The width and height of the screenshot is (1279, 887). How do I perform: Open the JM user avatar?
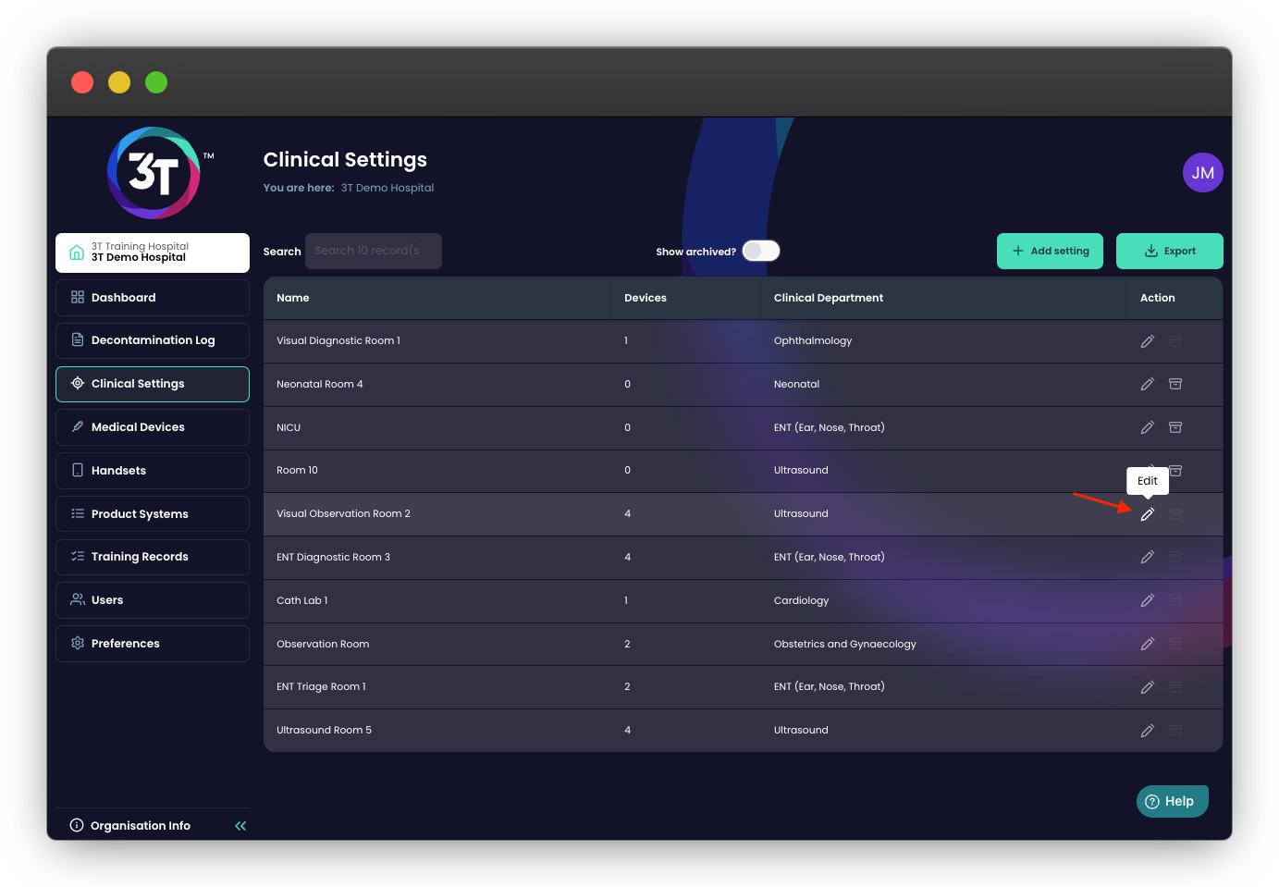[1202, 173]
